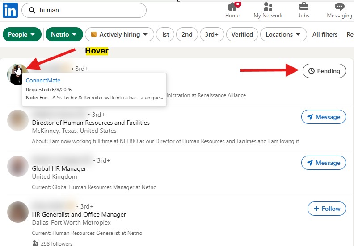The width and height of the screenshot is (354, 246).
Task: Toggle the Verified filter pill
Action: (x=242, y=34)
